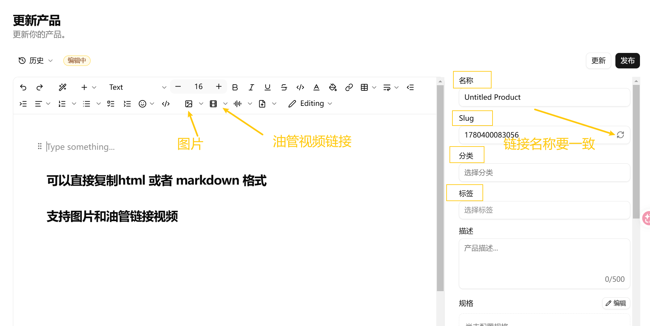
Task: Insert a code block
Action: (x=166, y=104)
